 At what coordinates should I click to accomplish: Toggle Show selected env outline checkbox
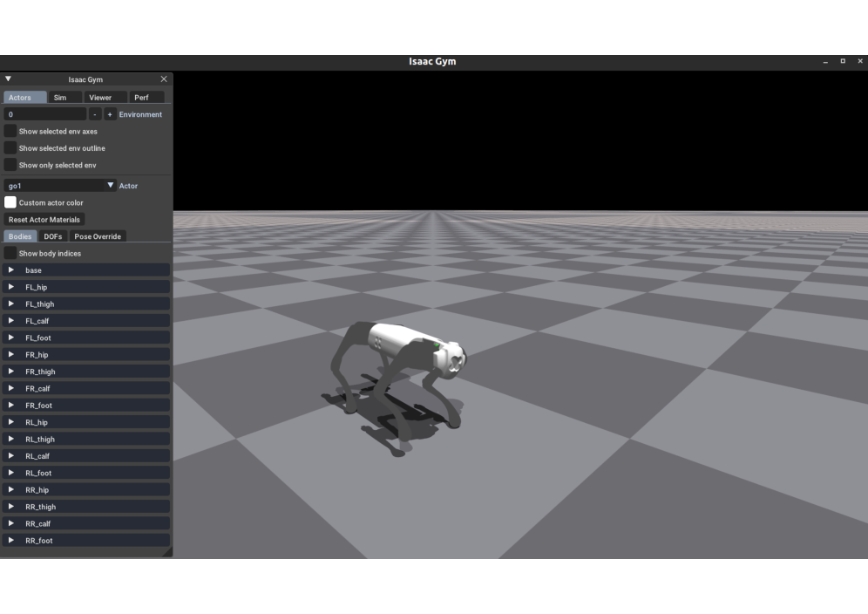[10, 148]
